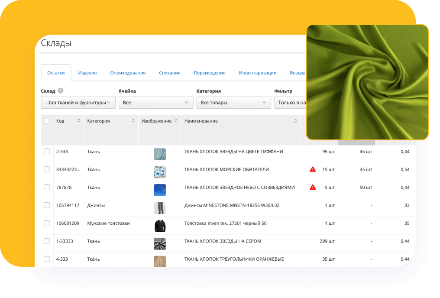Screen dimensions: 440x298
Task: Sort by Код column arrows
Action: click(79, 121)
